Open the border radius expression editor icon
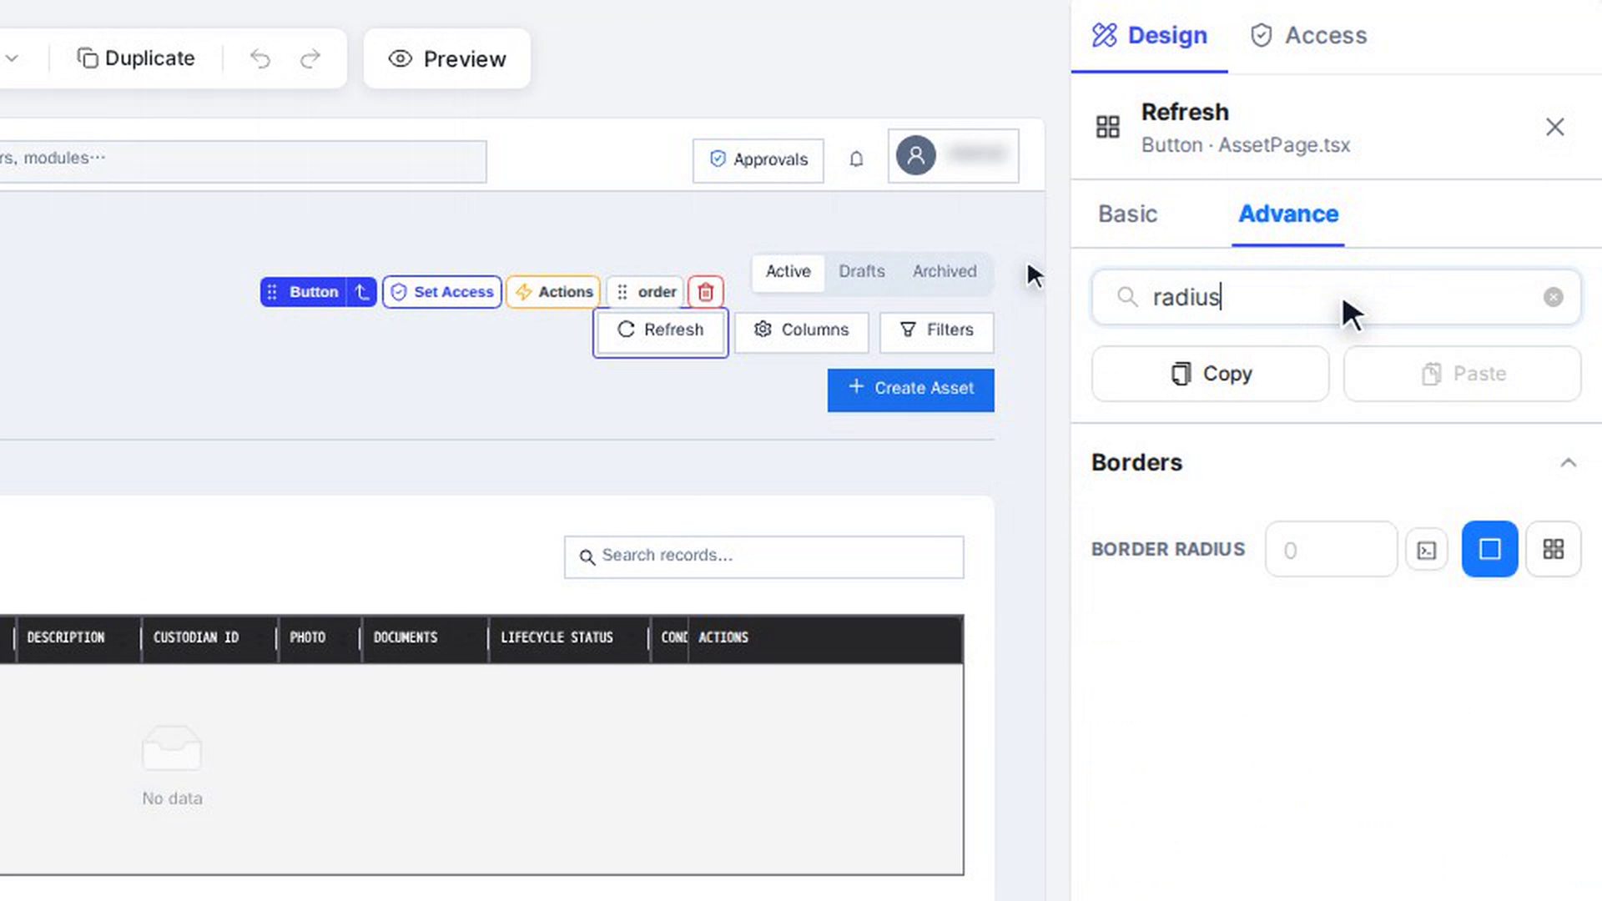Image resolution: width=1602 pixels, height=901 pixels. point(1427,550)
